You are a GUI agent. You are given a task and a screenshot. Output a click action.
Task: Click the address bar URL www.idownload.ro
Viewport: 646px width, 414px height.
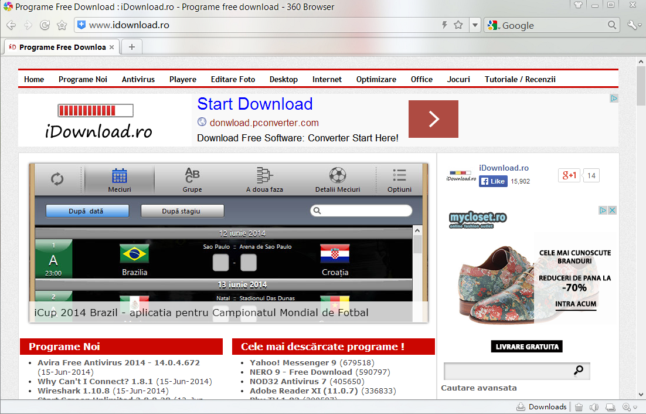[x=129, y=25]
